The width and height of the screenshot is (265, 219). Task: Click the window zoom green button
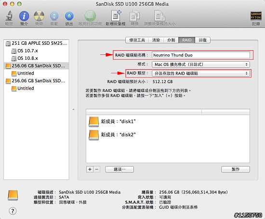(x=19, y=4)
